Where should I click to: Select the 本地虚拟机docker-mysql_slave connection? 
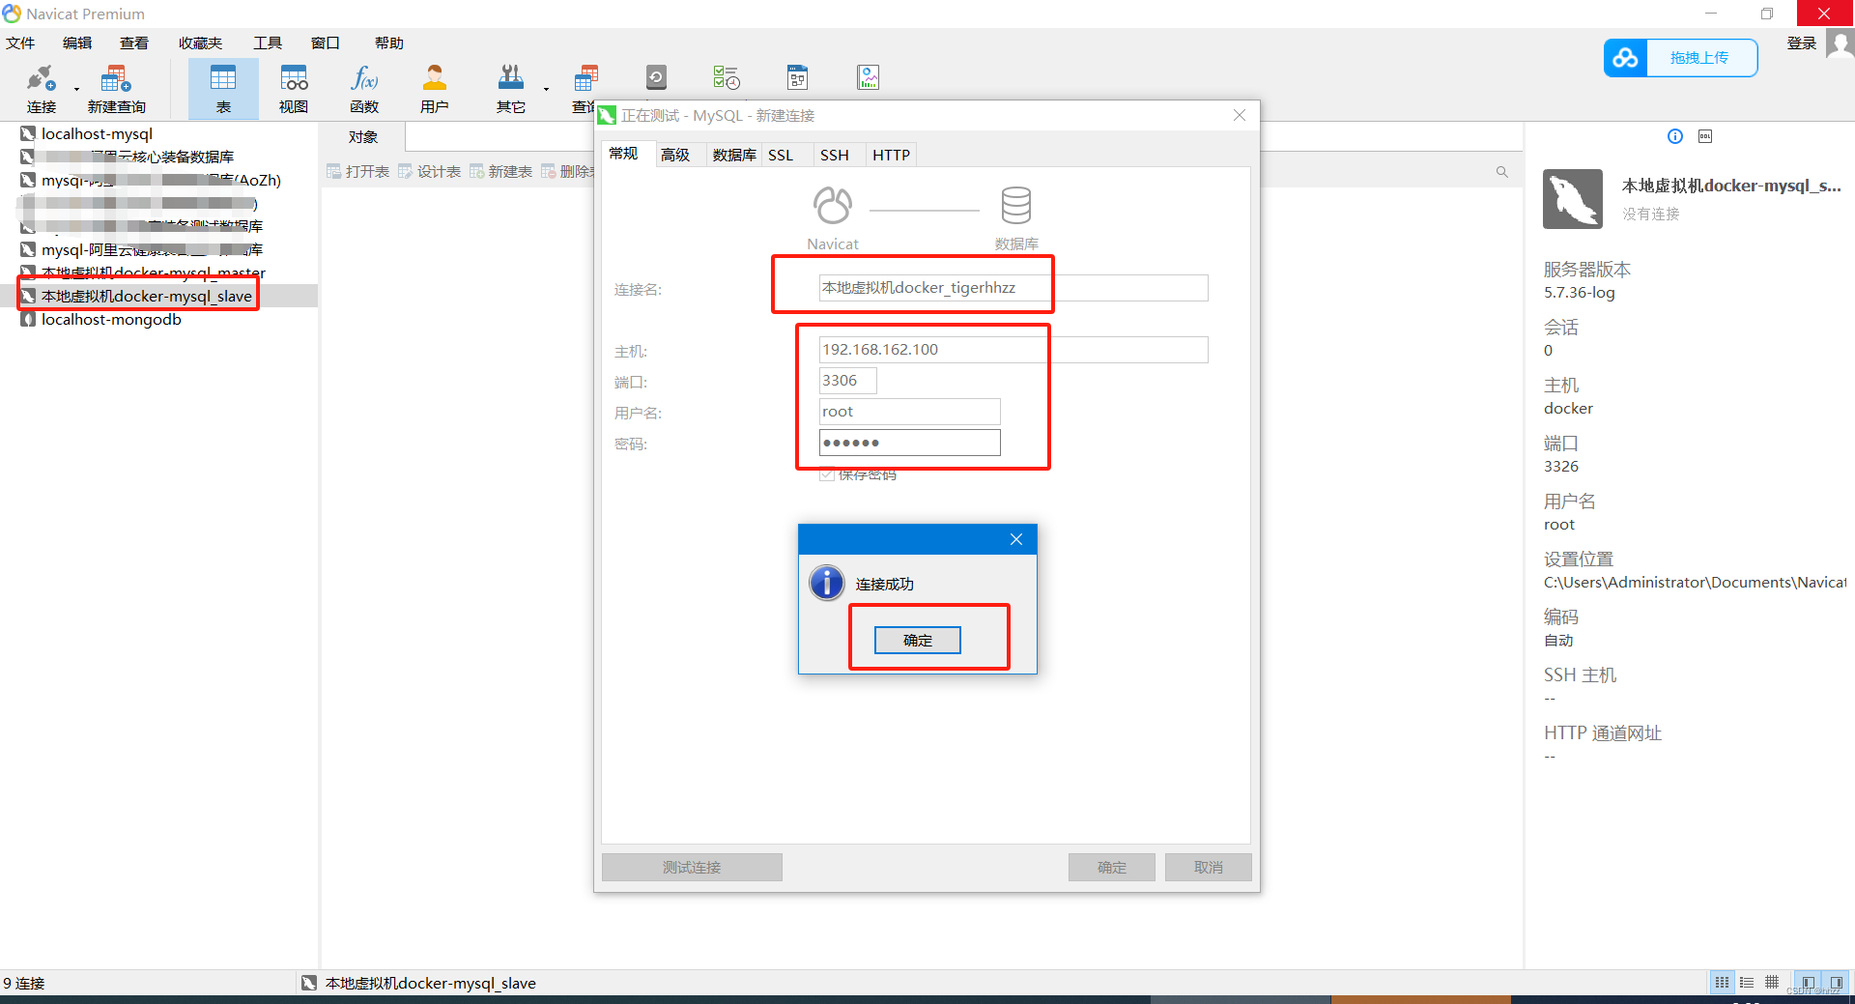tap(147, 296)
